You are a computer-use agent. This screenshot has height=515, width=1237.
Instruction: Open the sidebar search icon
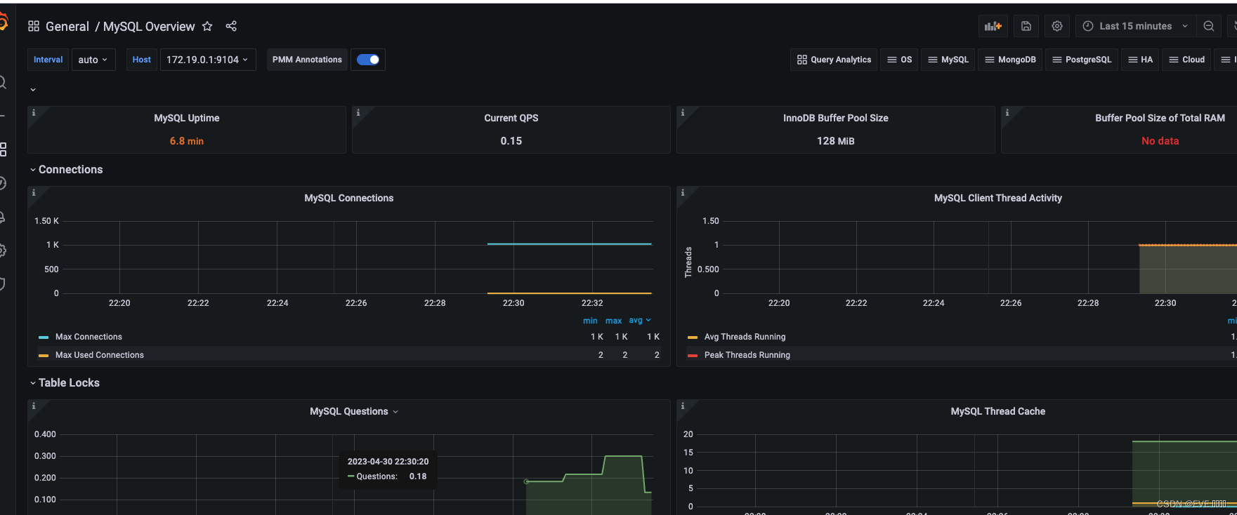click(3, 83)
